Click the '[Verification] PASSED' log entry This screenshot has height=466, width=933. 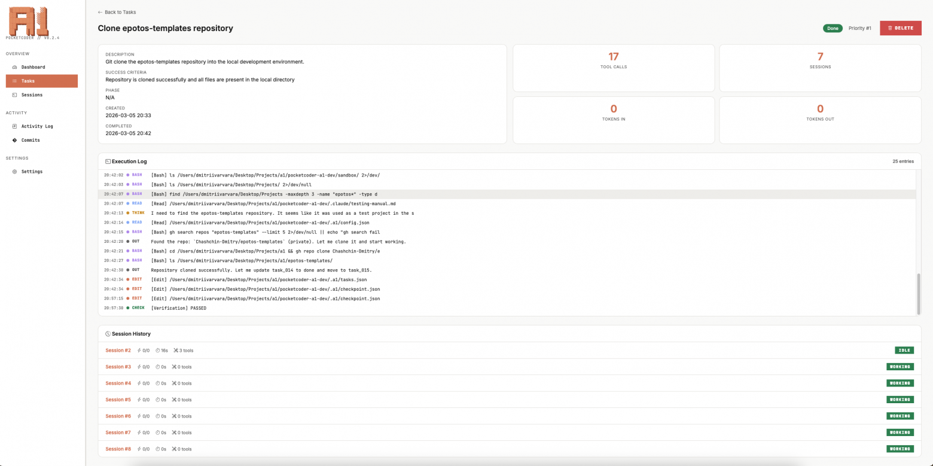tap(507, 308)
